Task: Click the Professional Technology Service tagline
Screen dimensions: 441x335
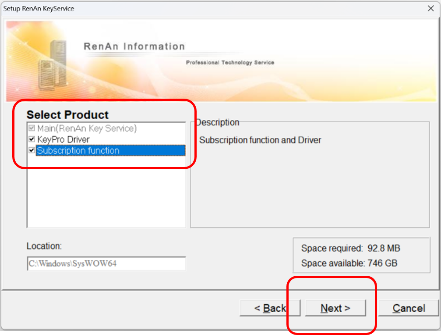Action: 230,63
